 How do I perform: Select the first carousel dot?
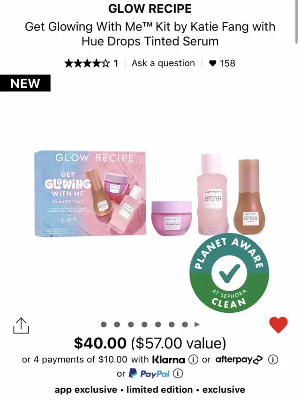coord(104,325)
